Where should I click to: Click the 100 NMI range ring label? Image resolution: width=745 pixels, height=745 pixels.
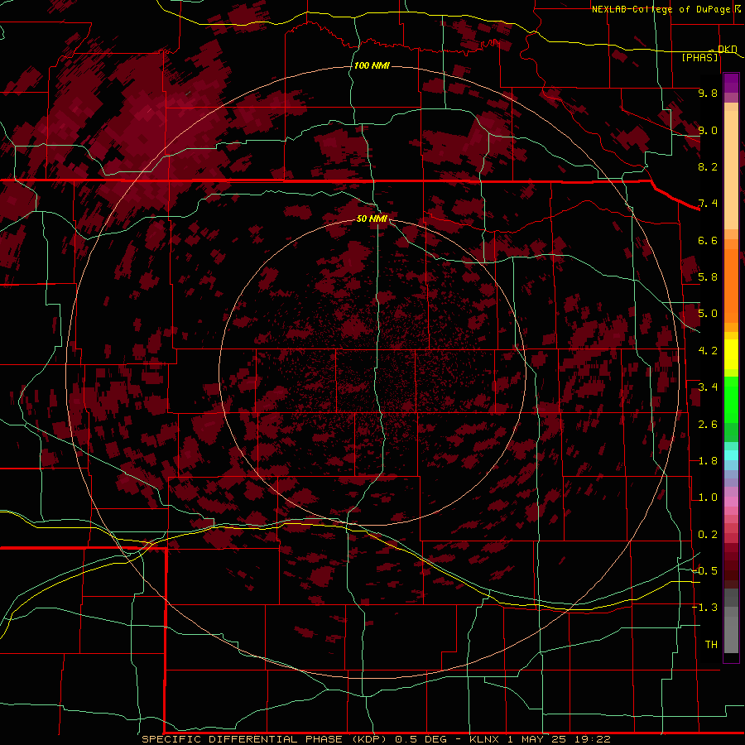[372, 65]
